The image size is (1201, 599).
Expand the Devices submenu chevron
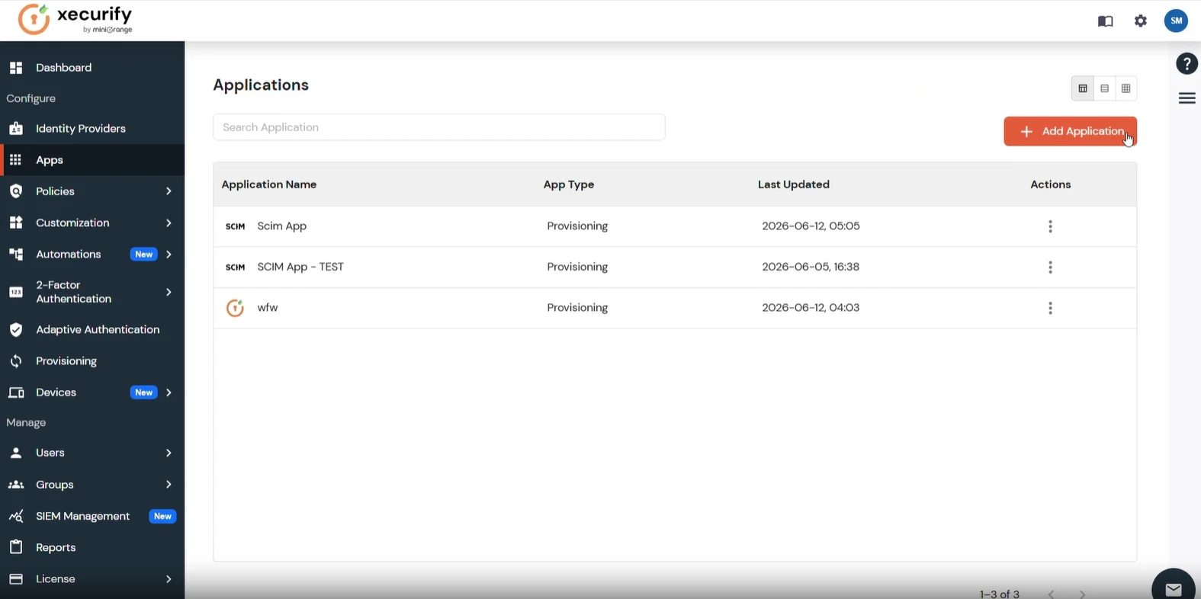(169, 392)
